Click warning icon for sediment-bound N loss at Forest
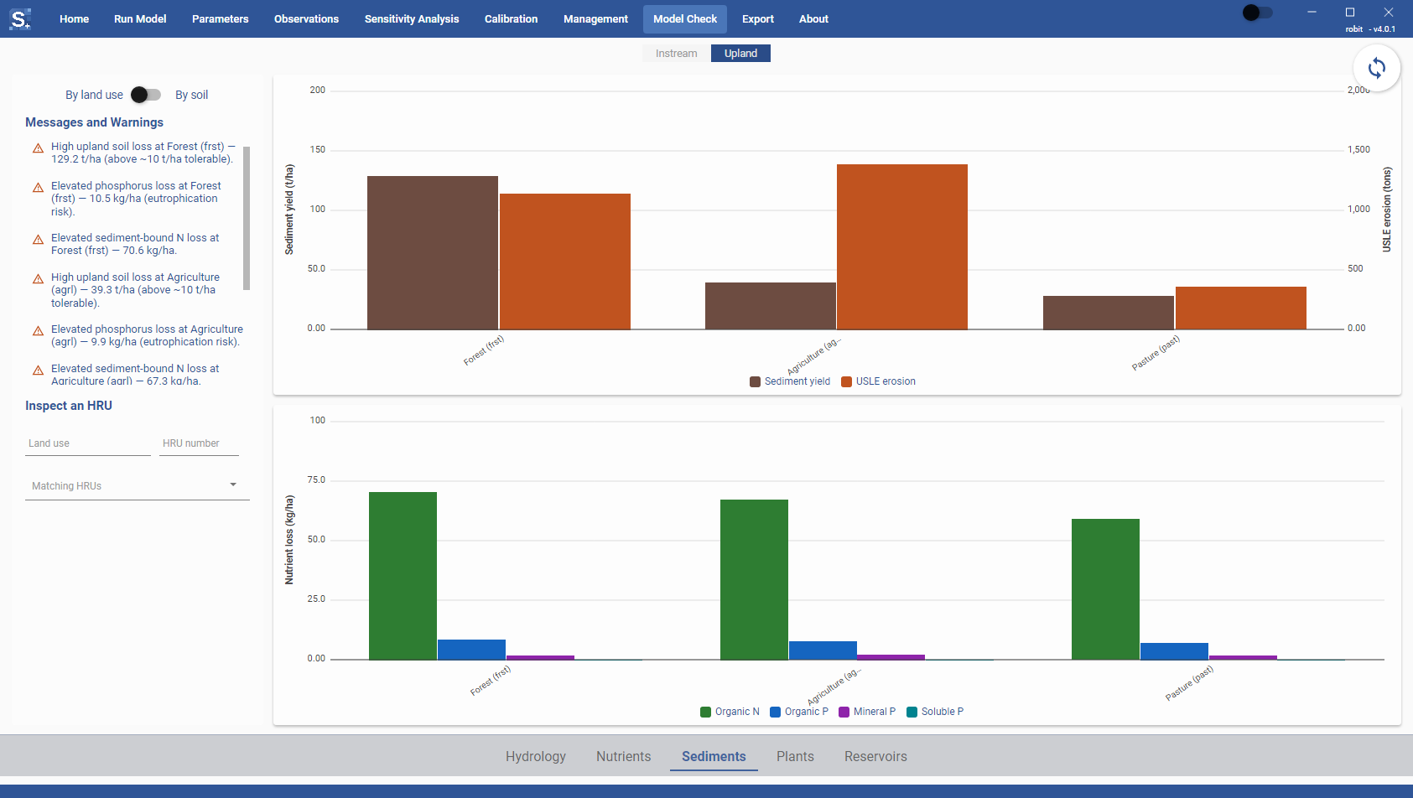 tap(38, 240)
